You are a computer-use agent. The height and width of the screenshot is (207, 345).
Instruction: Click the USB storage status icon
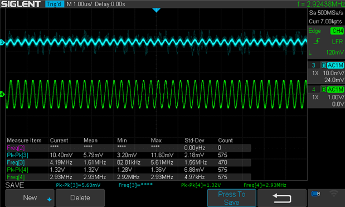[315, 194]
